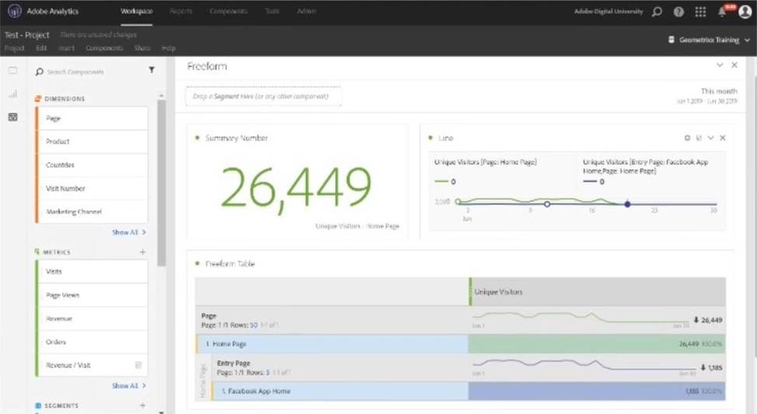This screenshot has width=757, height=414.
Task: Open the Entry Page rows count 5 dropdown
Action: tap(267, 373)
